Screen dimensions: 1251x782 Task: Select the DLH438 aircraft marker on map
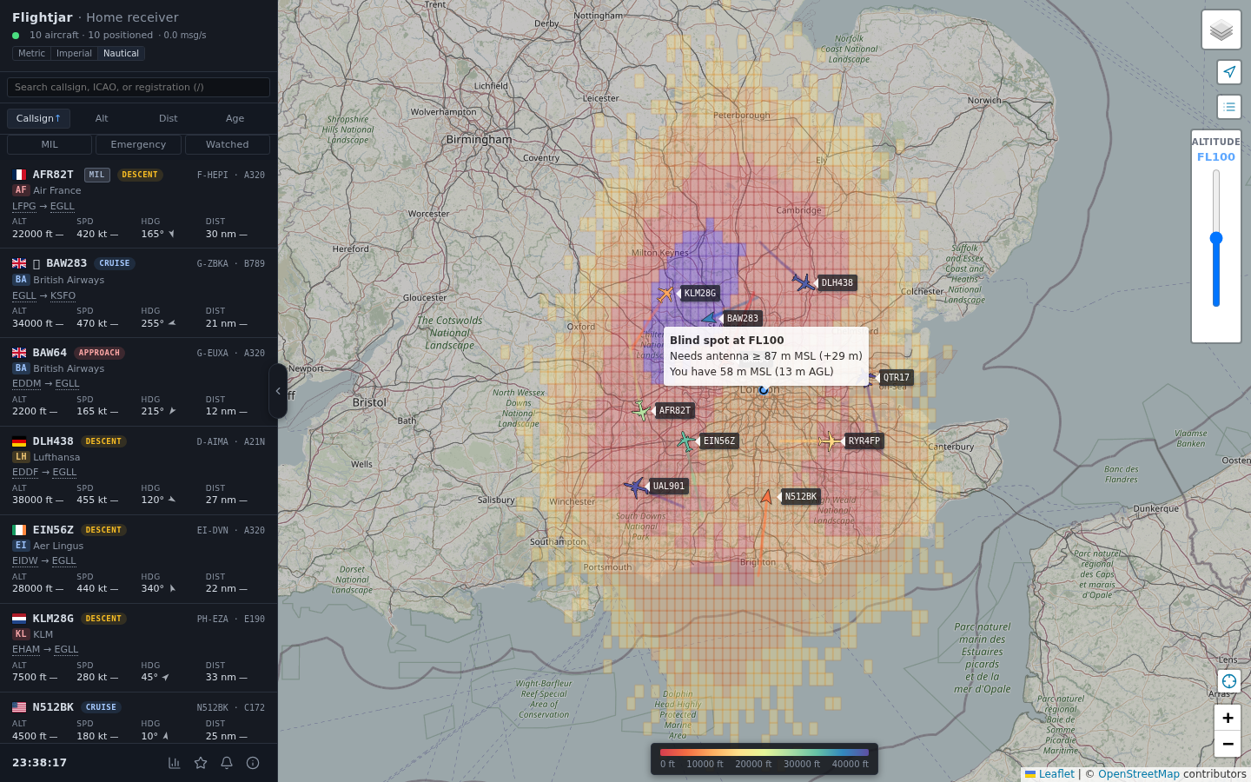pyautogui.click(x=804, y=282)
